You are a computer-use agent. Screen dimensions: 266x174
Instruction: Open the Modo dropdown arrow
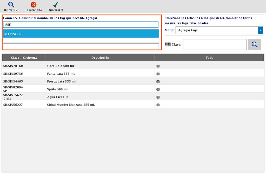261,30
